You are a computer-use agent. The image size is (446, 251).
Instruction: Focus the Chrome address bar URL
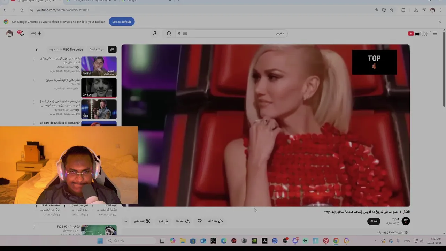point(63,10)
